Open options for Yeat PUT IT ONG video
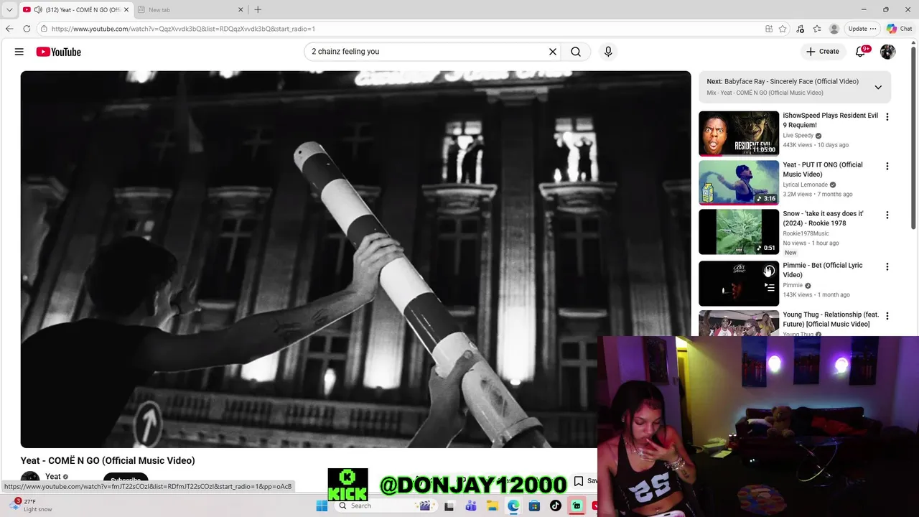The width and height of the screenshot is (919, 517). click(x=887, y=167)
